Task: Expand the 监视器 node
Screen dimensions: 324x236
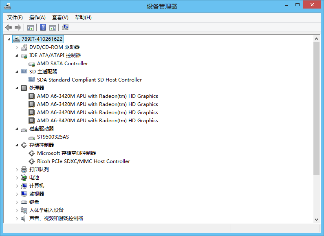Action: pyautogui.click(x=17, y=194)
